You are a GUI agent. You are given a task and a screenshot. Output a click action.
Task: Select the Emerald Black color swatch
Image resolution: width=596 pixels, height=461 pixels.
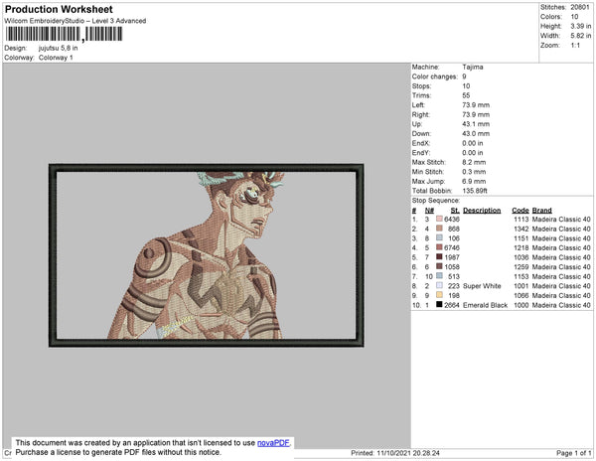439,304
